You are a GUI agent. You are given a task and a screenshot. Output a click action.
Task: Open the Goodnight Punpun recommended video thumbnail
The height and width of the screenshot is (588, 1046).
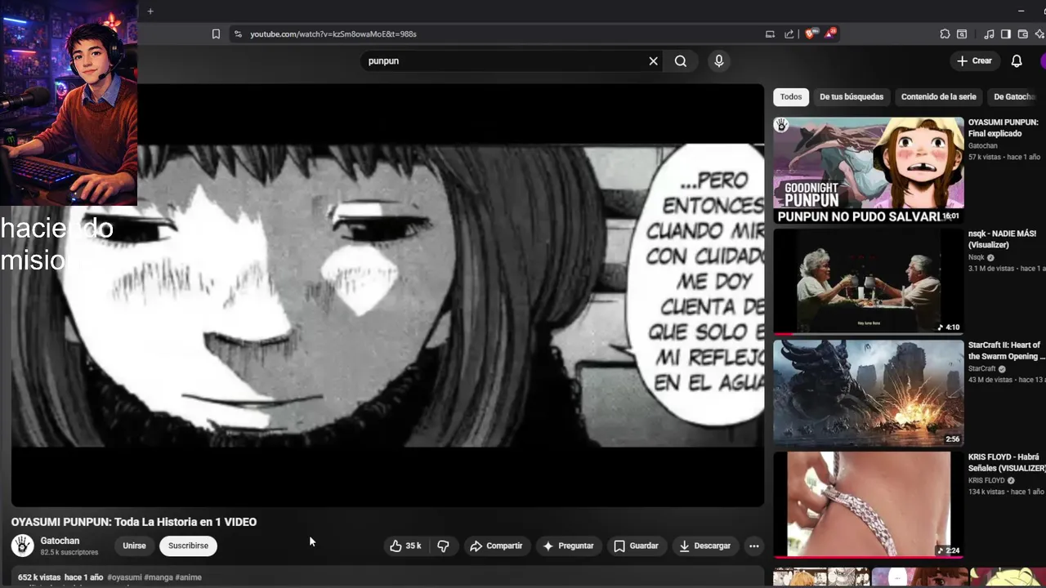(x=869, y=171)
